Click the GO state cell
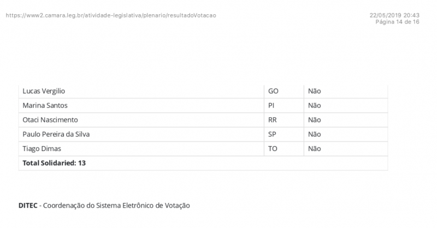This screenshot has height=228, width=437. tap(274, 91)
